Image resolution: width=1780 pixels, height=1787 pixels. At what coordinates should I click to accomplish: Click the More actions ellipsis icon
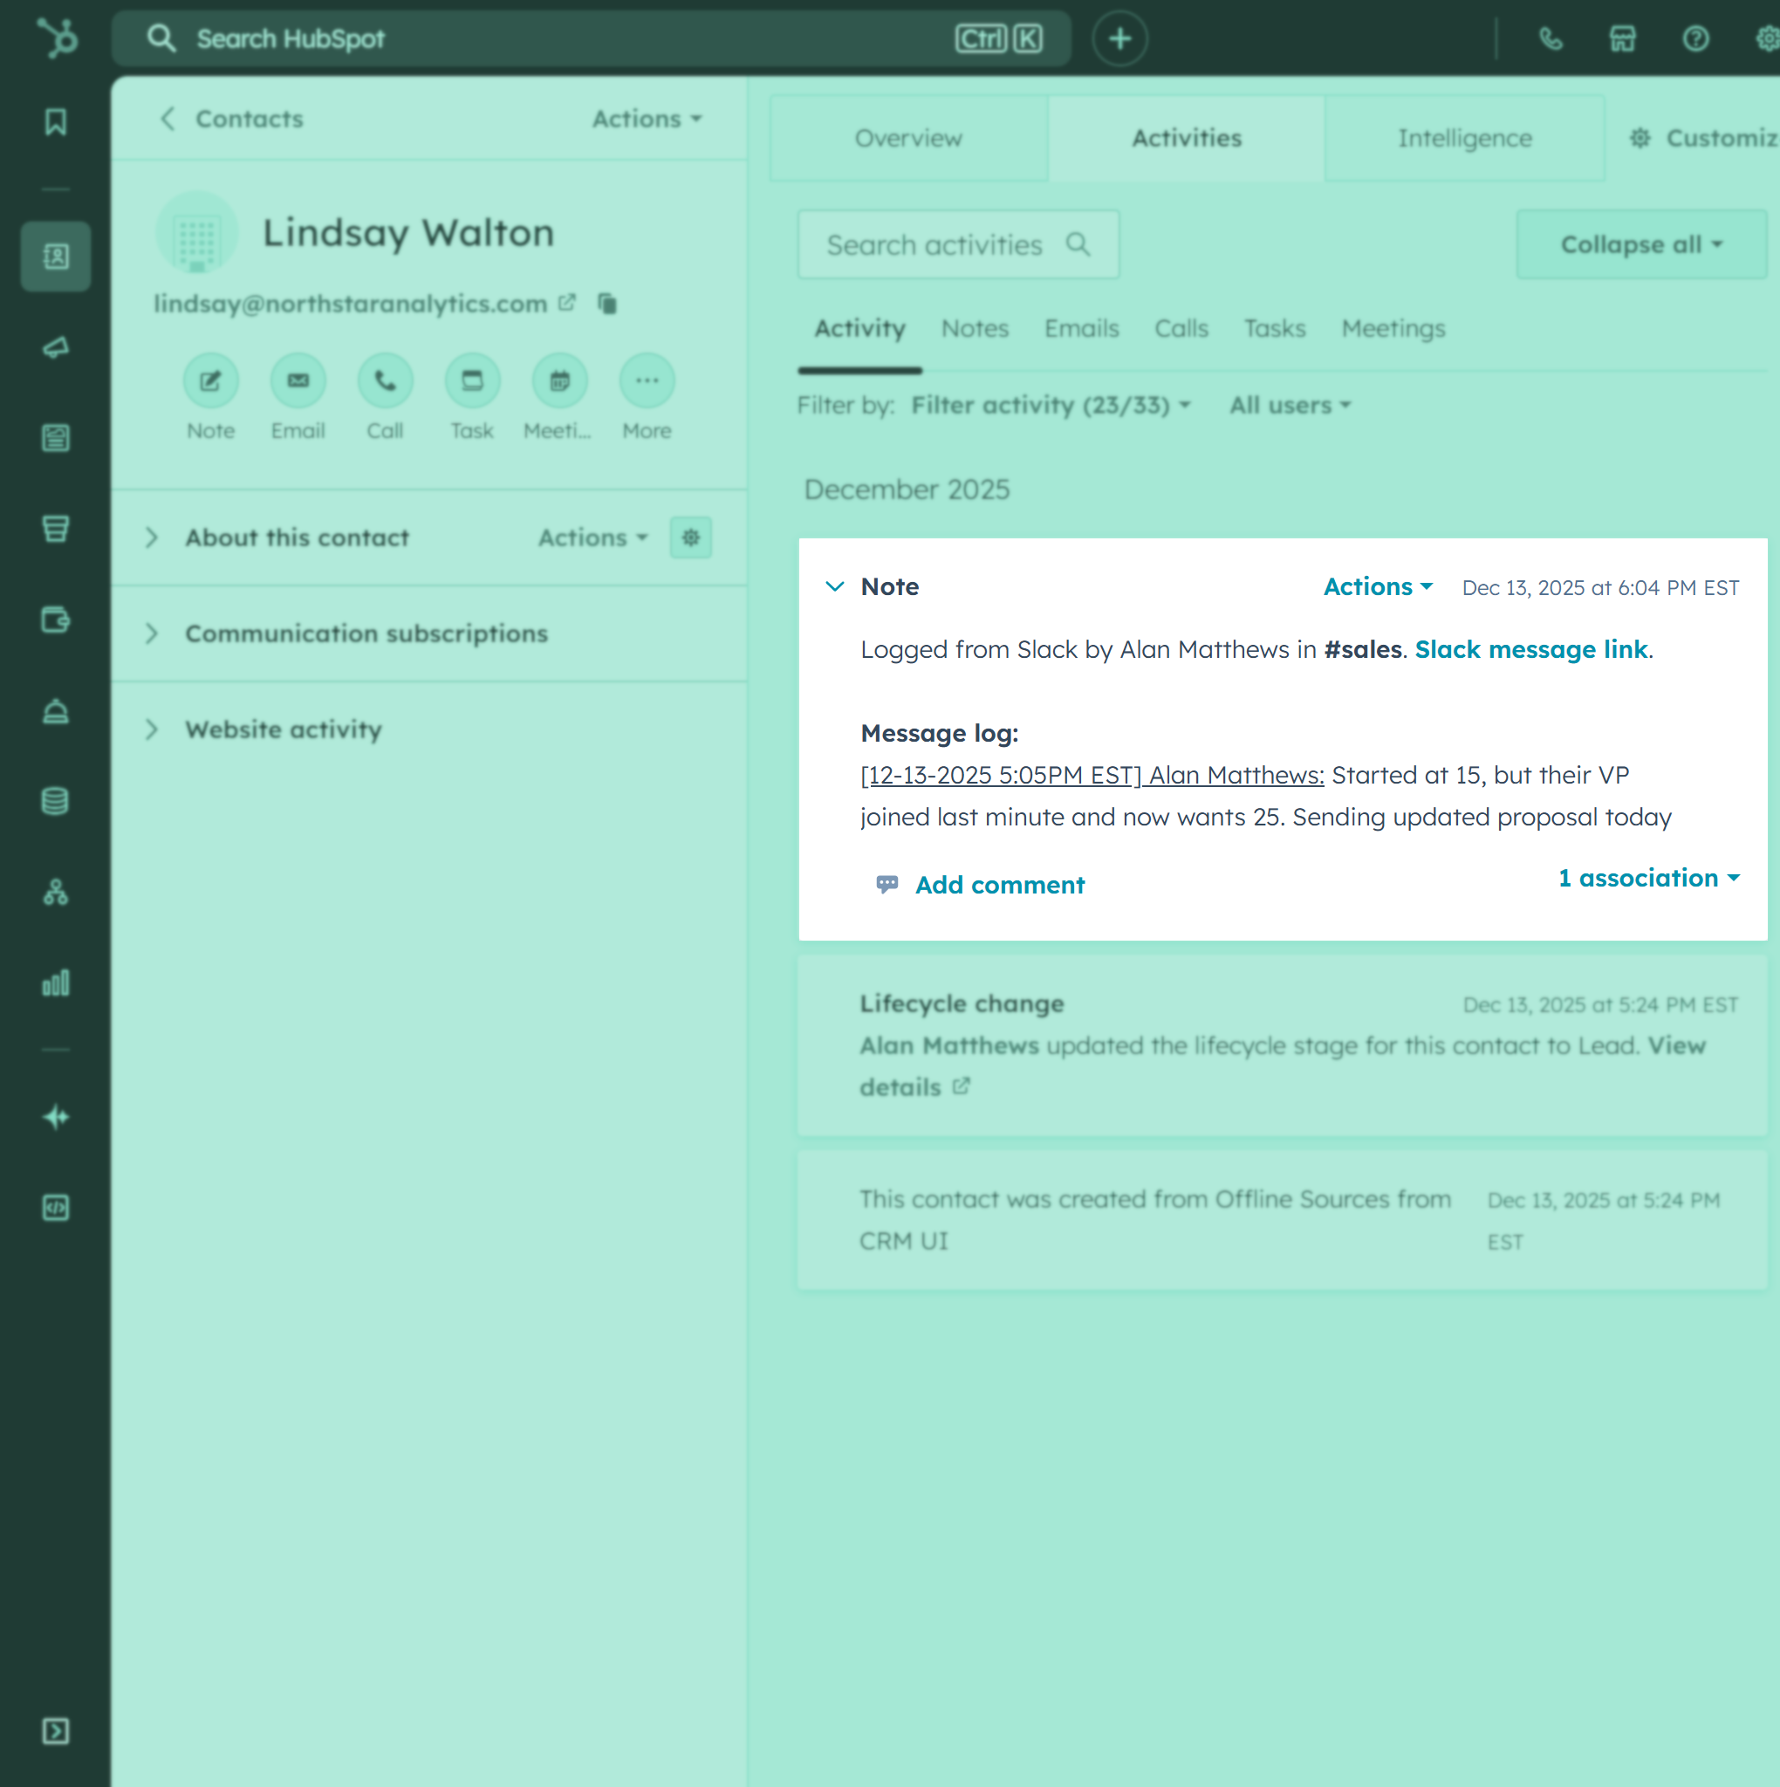[646, 380]
